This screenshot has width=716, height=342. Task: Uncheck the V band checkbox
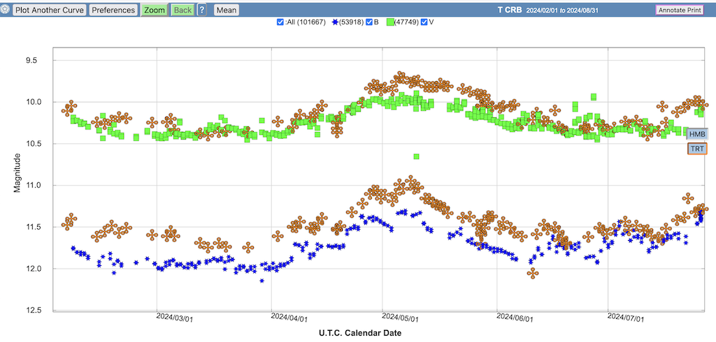(x=424, y=22)
